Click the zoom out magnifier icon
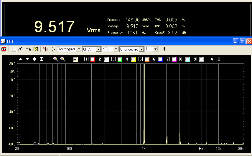 click(62, 59)
